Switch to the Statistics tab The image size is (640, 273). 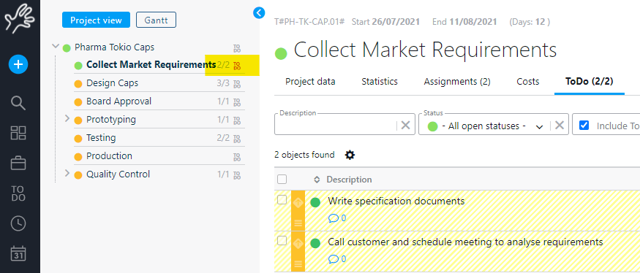click(379, 82)
